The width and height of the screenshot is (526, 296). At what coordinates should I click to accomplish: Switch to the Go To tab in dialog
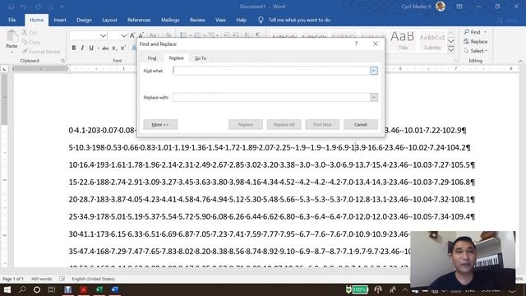[x=201, y=58]
